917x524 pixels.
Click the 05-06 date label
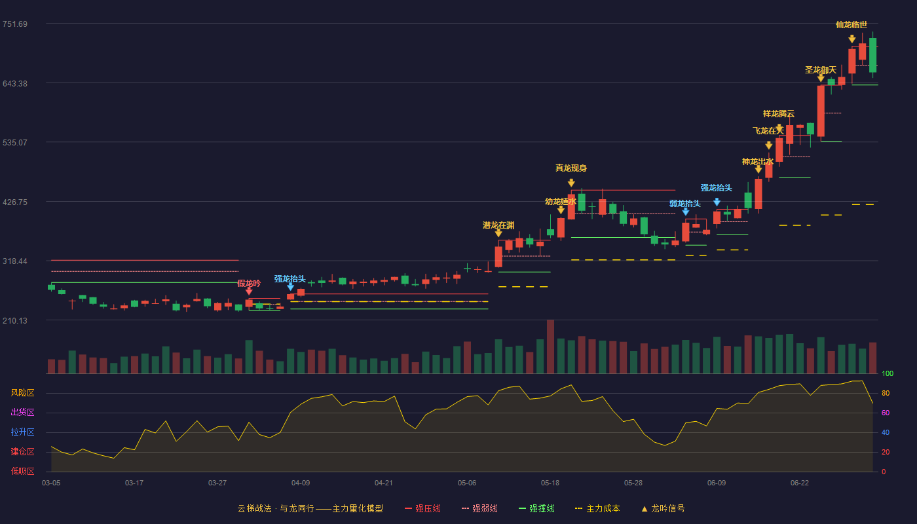click(467, 483)
